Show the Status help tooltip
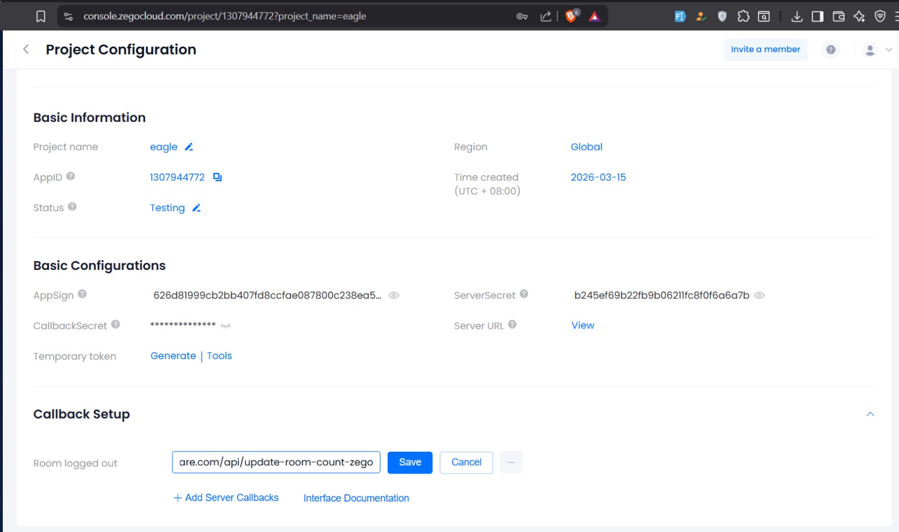This screenshot has height=532, width=899. coord(72,207)
